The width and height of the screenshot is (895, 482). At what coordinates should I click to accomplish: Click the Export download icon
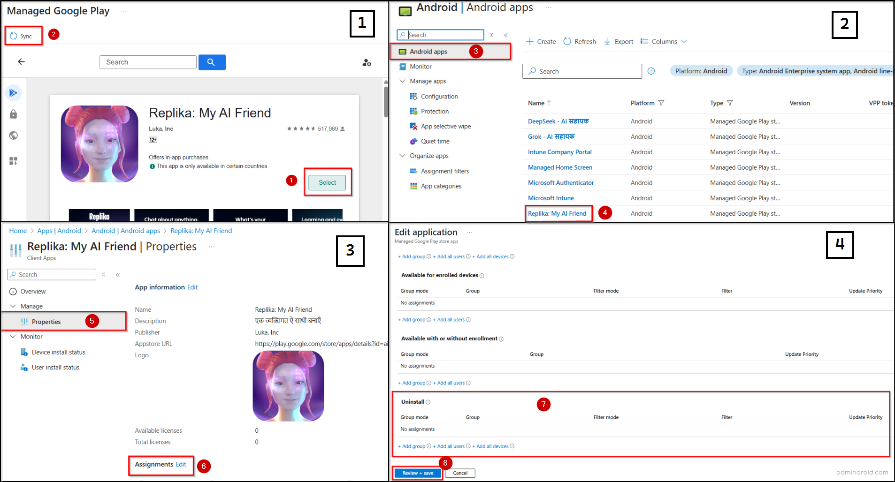[607, 41]
